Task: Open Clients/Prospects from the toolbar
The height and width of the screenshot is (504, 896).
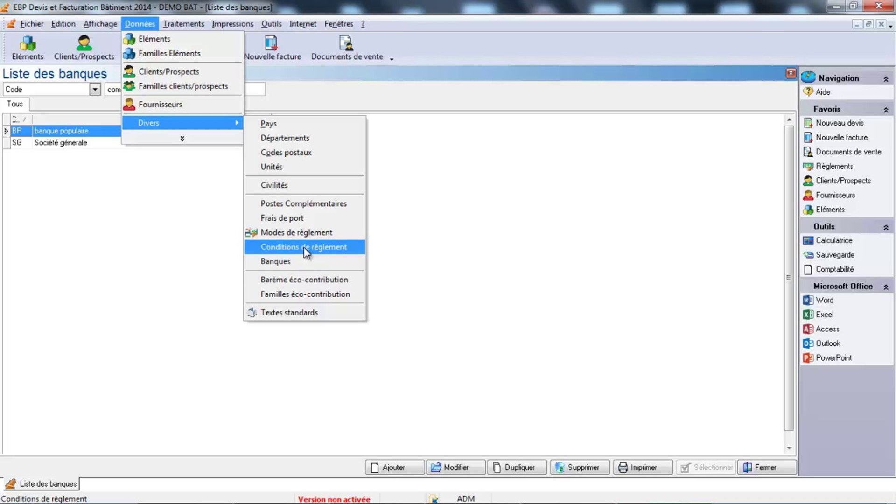Action: 84,48
